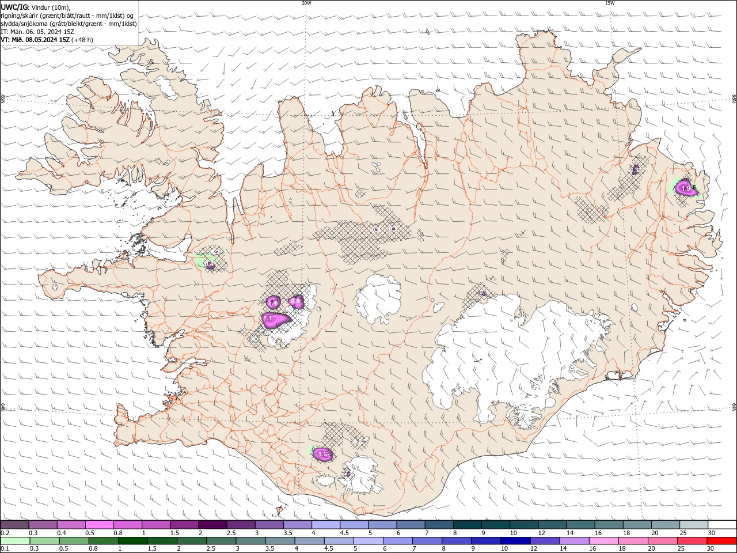The width and height of the screenshot is (737, 553).
Task: Click the rain scale swatch starting at 2.5
Action: 221,541
